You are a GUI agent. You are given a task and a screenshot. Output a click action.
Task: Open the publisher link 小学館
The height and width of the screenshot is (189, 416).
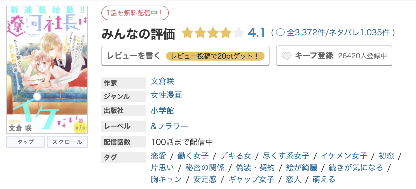pos(162,110)
